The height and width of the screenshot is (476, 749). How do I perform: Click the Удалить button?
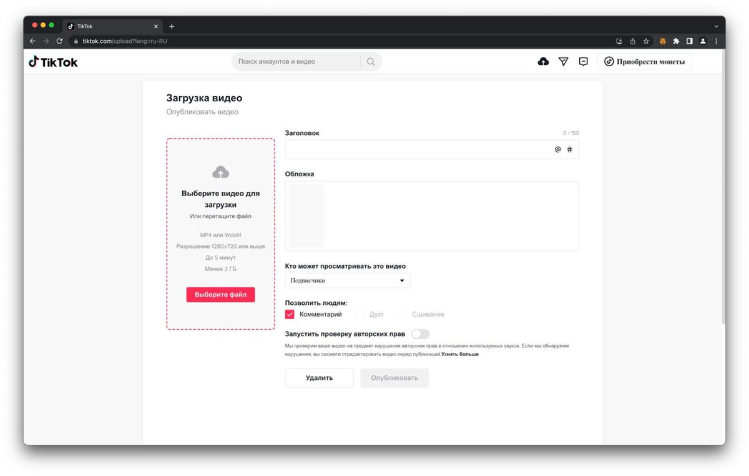pyautogui.click(x=319, y=378)
